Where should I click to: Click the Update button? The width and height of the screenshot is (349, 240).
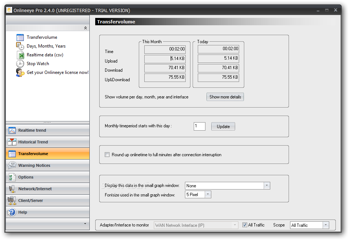click(223, 127)
